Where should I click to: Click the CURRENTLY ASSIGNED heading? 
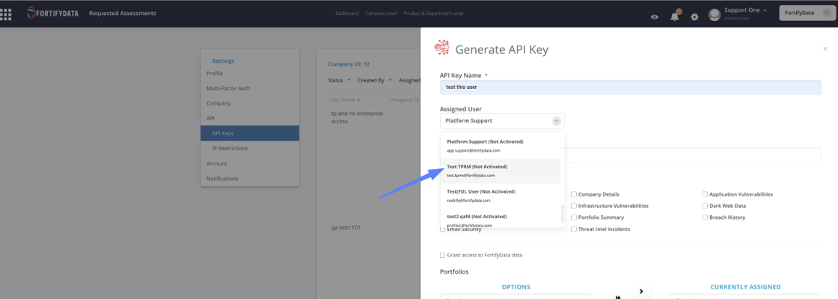tap(745, 287)
